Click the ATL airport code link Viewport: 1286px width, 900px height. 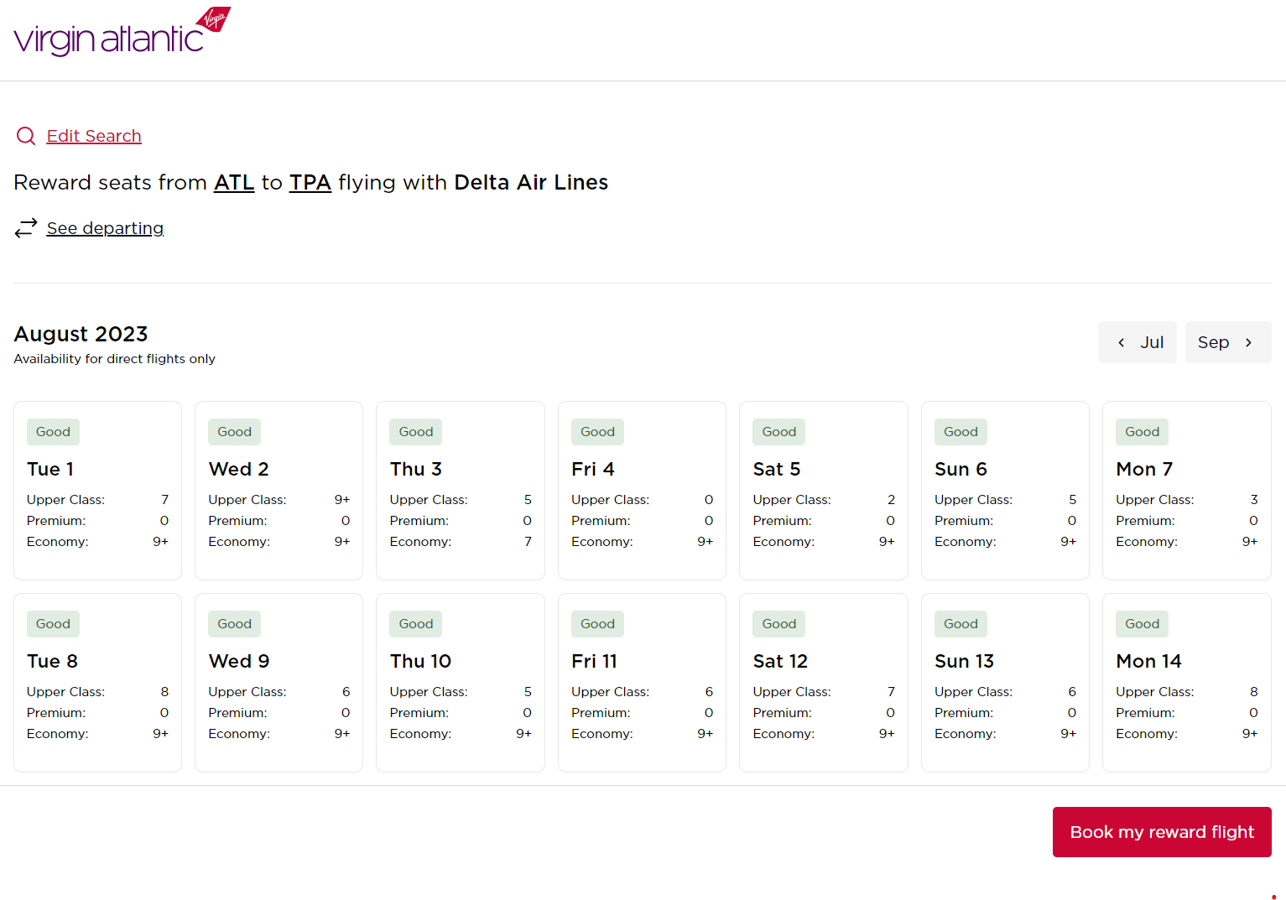tap(234, 182)
